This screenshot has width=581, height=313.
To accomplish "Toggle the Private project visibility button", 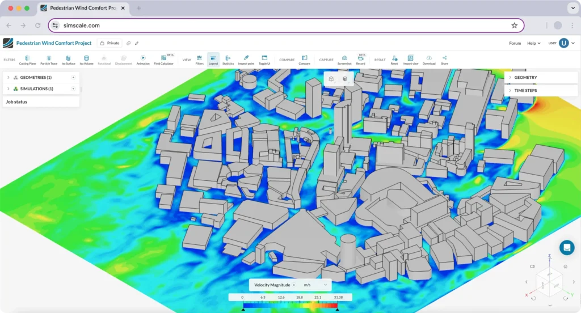I will point(110,43).
